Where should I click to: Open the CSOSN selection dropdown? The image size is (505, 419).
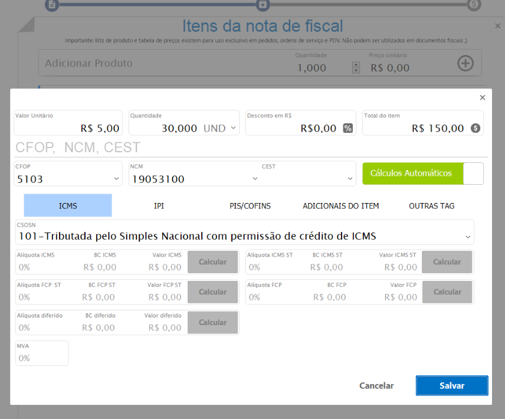pos(468,237)
